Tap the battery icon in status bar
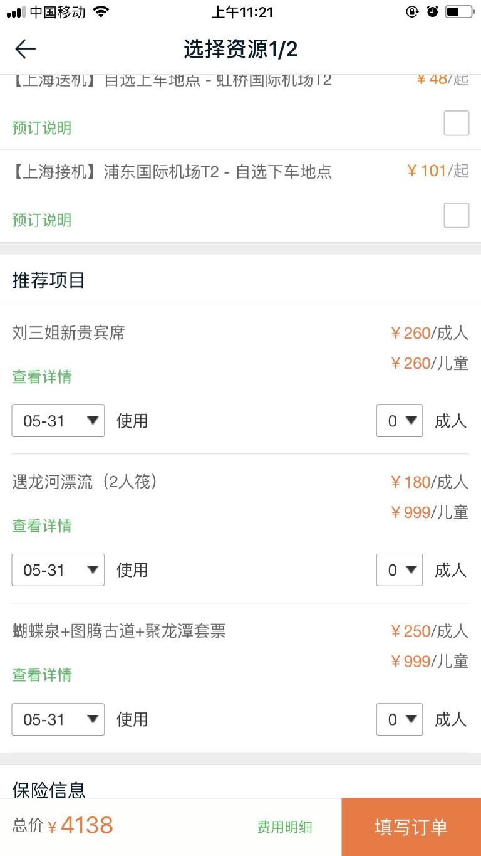This screenshot has width=481, height=856. point(459,12)
